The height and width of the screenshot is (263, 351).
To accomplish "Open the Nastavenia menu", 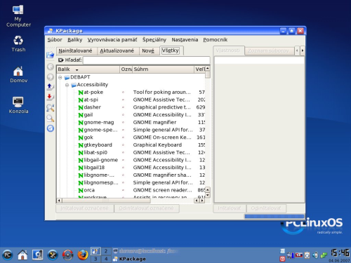I will [x=185, y=40].
